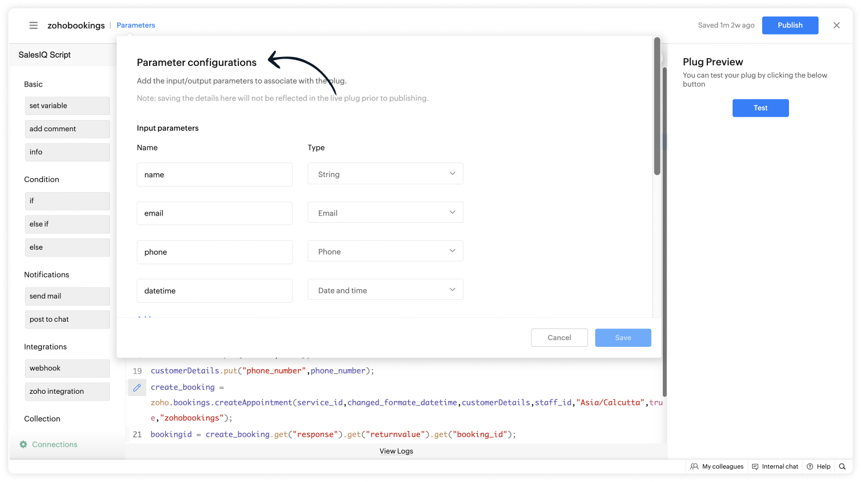
Task: Click the datetime parameter name field
Action: tap(214, 291)
